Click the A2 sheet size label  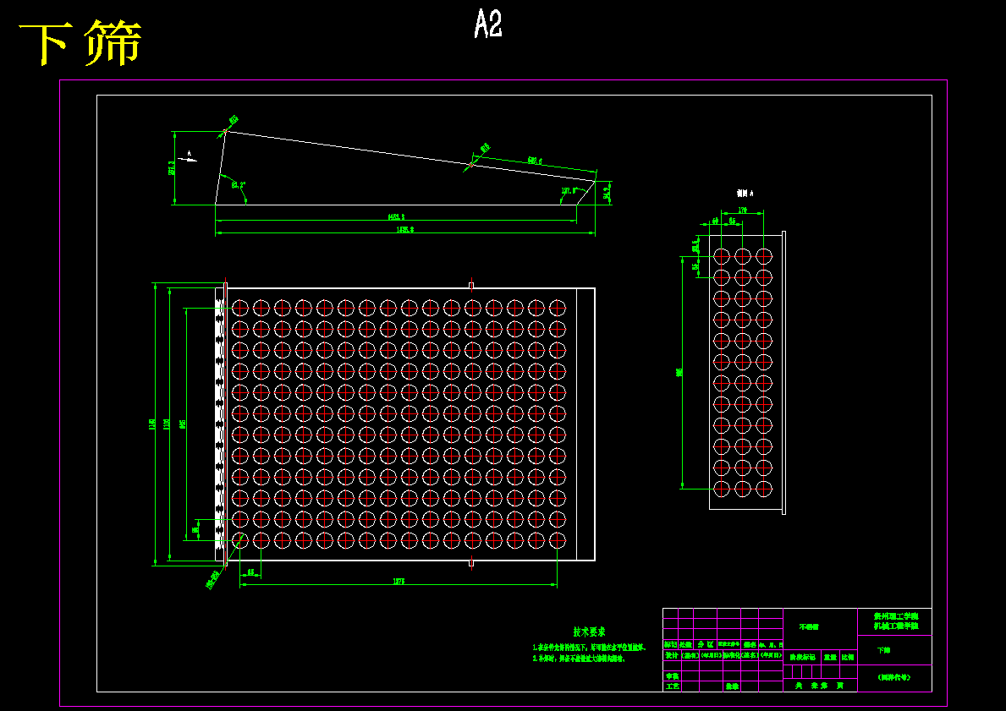coord(488,24)
